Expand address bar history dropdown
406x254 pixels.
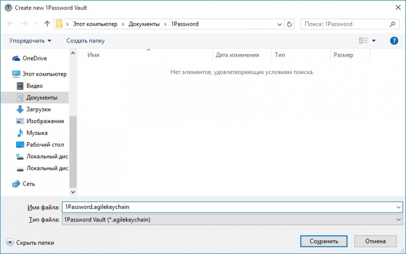(280, 24)
